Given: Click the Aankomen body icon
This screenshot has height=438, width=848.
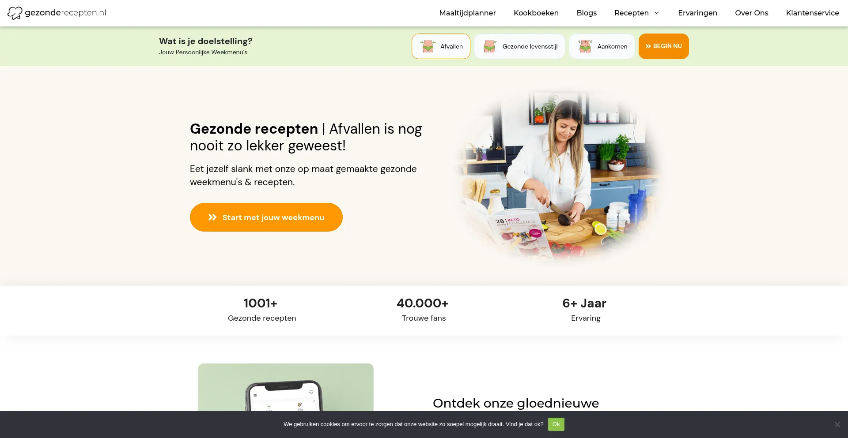Looking at the screenshot, I should coord(585,46).
